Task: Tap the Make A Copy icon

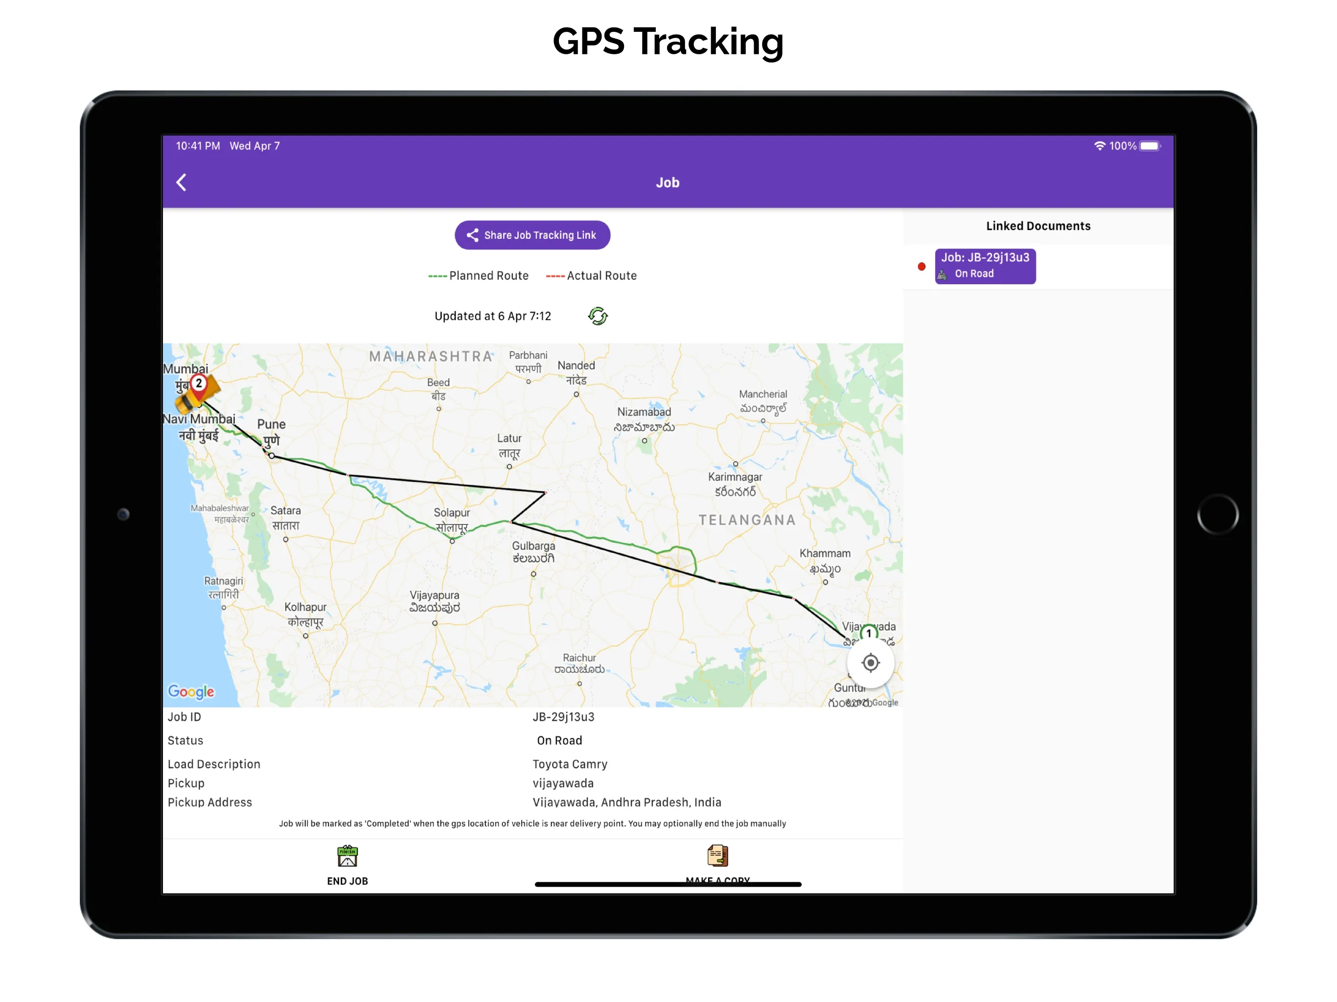Action: coord(716,854)
